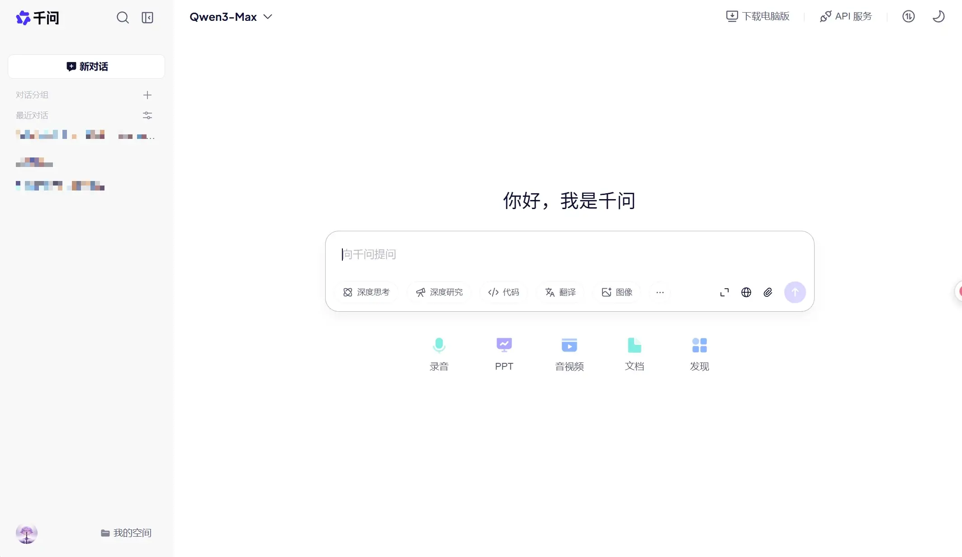
Task: Collapse the sidebar panel icon
Action: coord(147,18)
